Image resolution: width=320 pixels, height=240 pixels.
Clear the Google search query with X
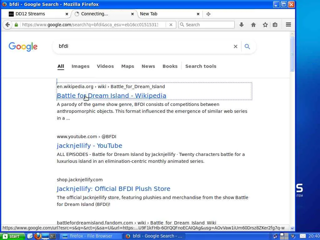236,47
